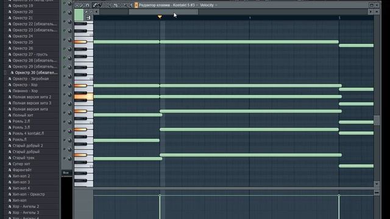Click the keyboard view icon under green swatch
Image resolution: width=390 pixels, height=219 pixels.
[88, 18]
